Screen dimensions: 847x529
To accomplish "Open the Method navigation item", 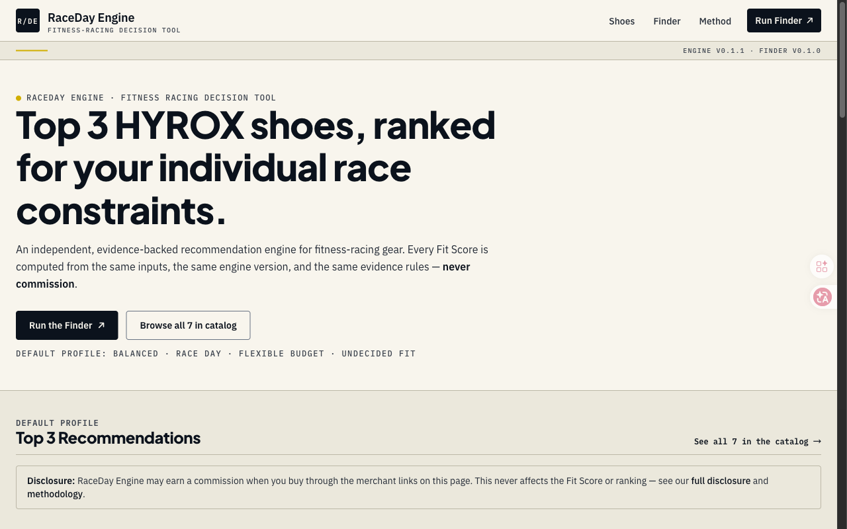I will point(715,21).
